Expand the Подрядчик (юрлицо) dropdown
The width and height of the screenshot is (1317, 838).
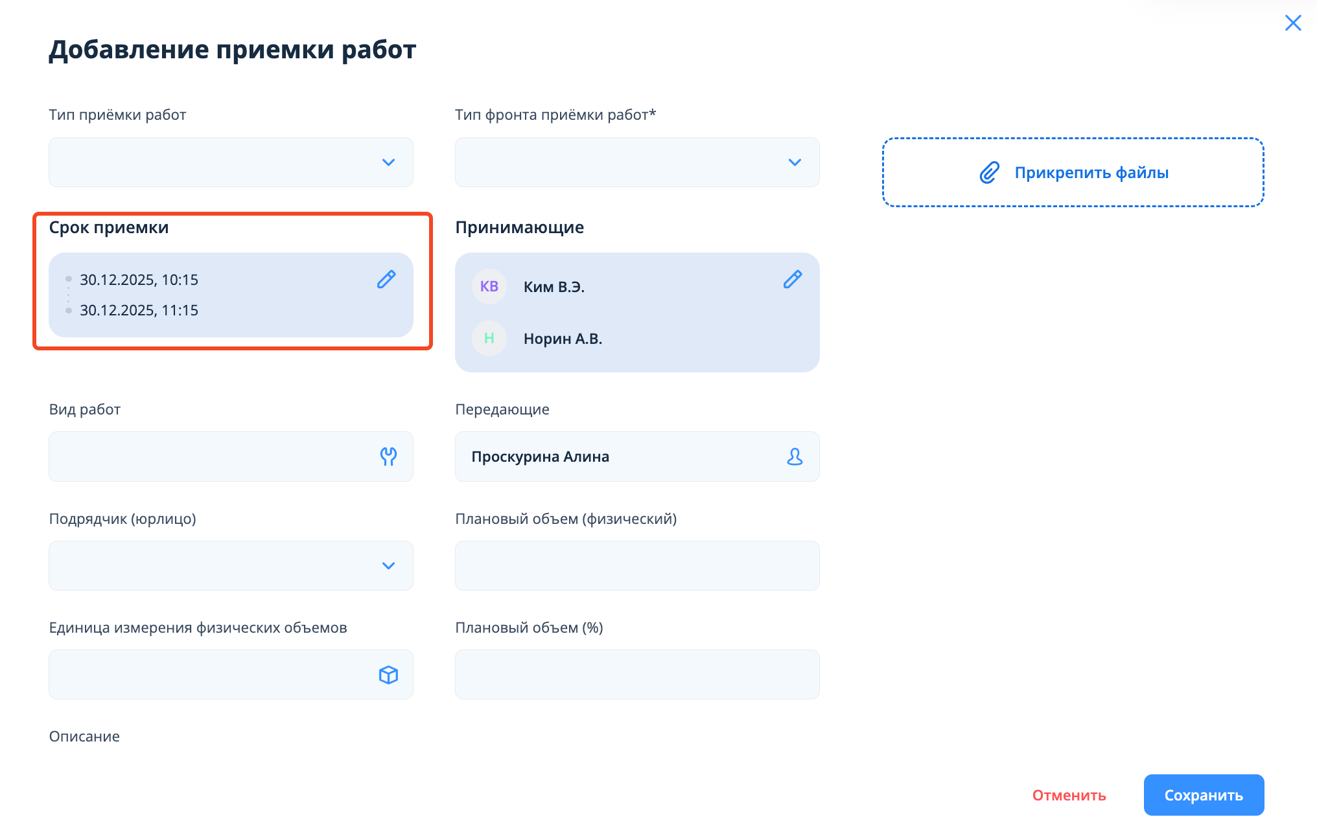point(231,565)
